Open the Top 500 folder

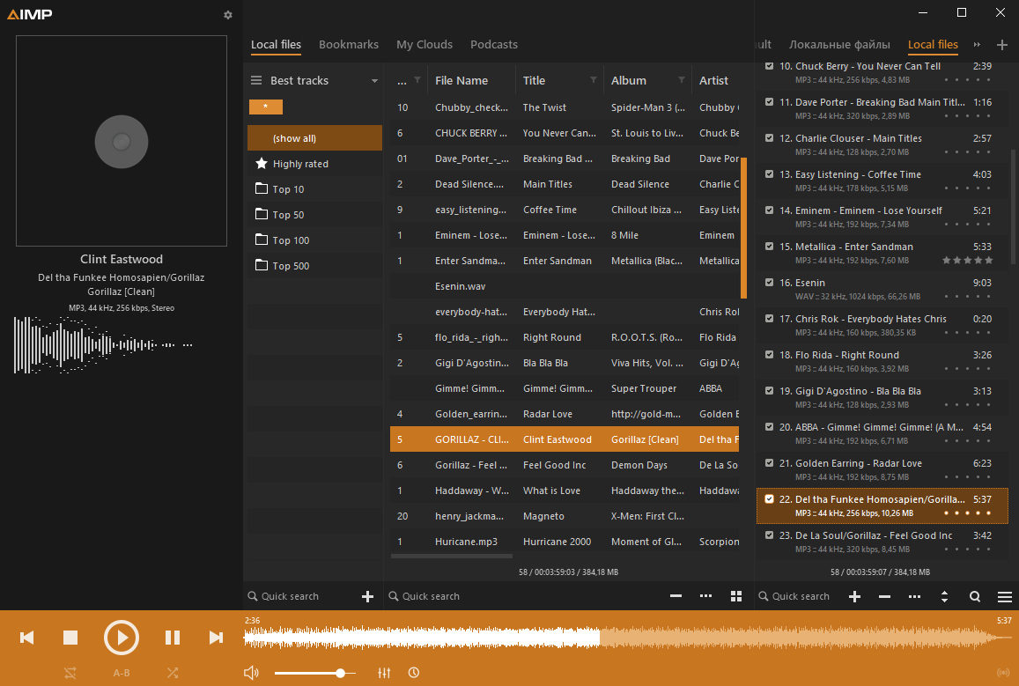pyautogui.click(x=314, y=265)
